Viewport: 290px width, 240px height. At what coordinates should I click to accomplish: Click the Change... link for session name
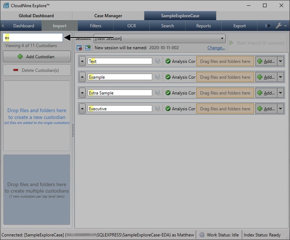pyautogui.click(x=216, y=48)
